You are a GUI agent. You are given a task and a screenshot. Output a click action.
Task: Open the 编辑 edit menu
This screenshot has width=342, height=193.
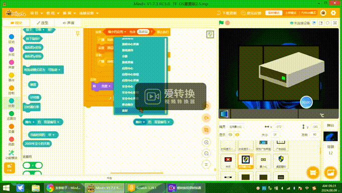(x=69, y=13)
